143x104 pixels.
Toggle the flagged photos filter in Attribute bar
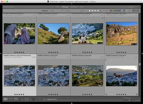tap(56, 11)
